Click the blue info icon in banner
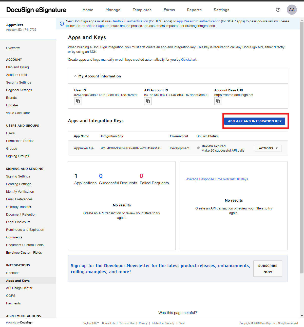 62,24
